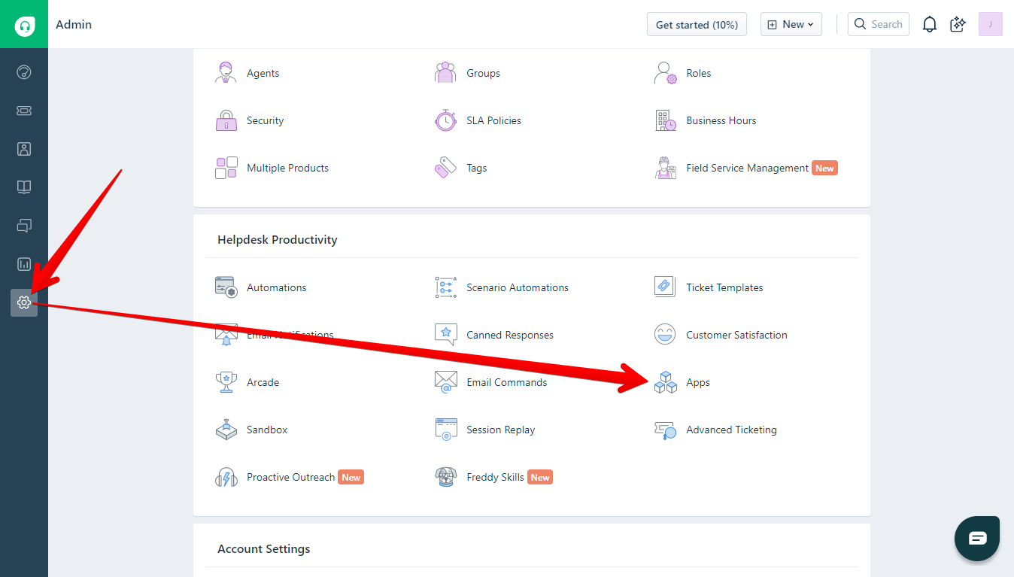Click the Business Hours building icon
This screenshot has height=577, width=1014.
pyautogui.click(x=666, y=120)
